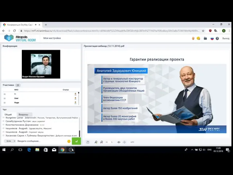The height and width of the screenshot is (175, 233).
Task: Mute tab via the speaker icon on tab
Action: [36, 25]
